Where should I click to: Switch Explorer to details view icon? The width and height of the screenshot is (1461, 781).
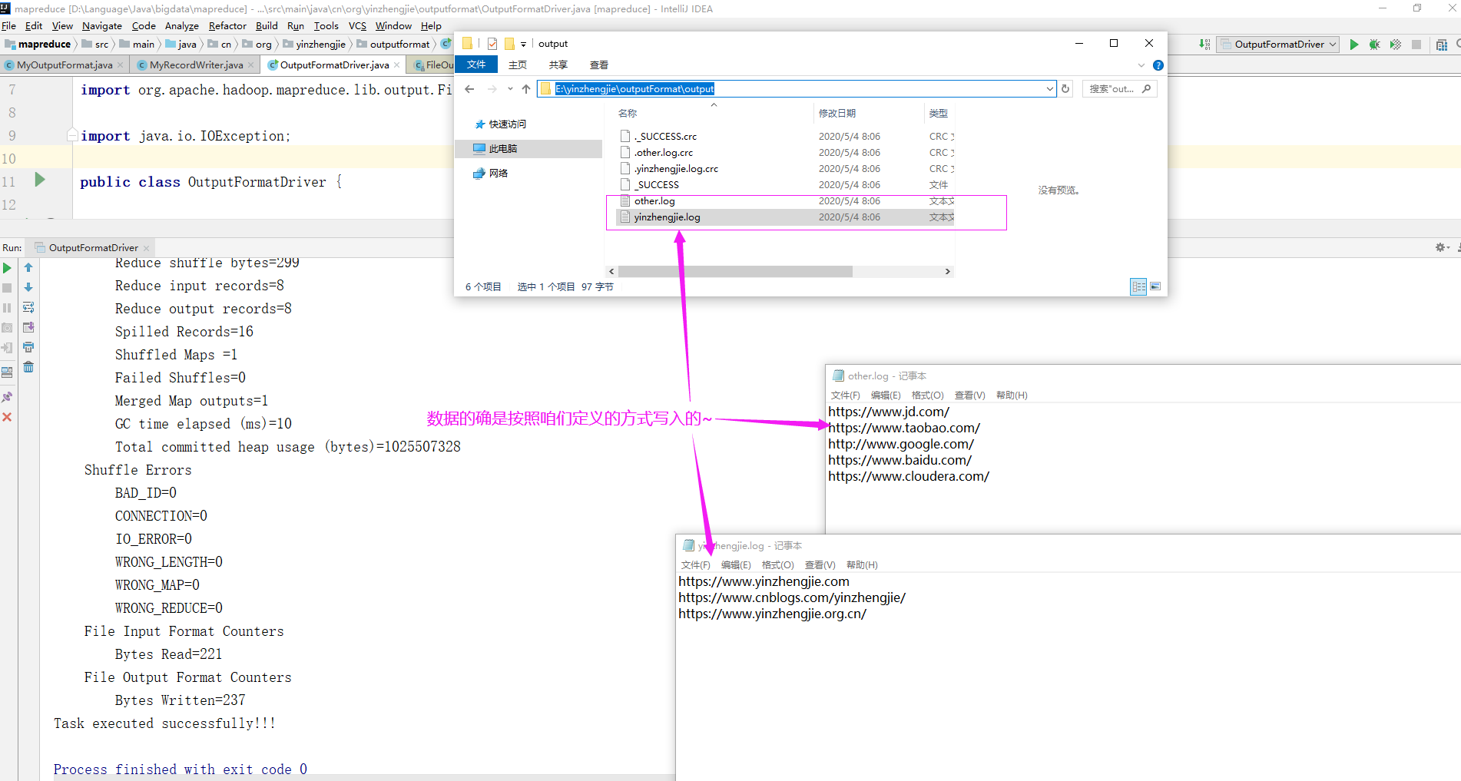pyautogui.click(x=1138, y=286)
